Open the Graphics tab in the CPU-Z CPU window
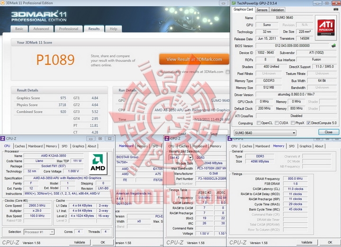 [78, 146]
